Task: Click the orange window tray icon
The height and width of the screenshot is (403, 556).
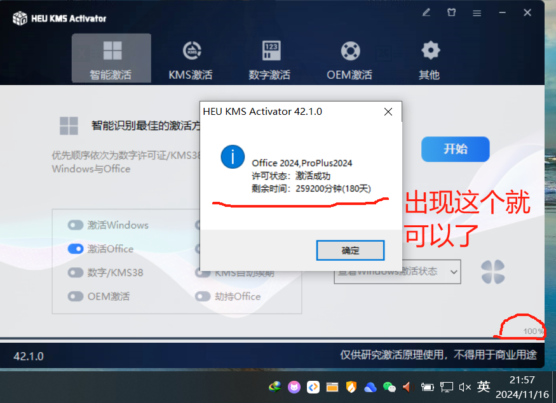Action: tap(332, 387)
